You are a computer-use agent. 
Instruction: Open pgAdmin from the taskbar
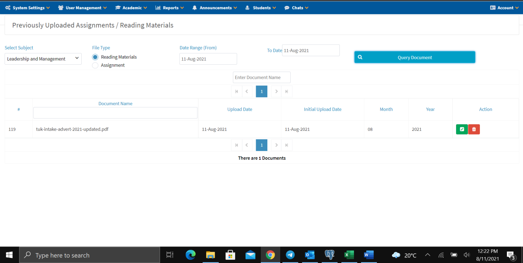click(x=329, y=255)
